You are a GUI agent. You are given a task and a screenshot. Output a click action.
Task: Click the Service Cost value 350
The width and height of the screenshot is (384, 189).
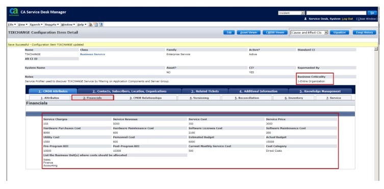[x=191, y=124]
